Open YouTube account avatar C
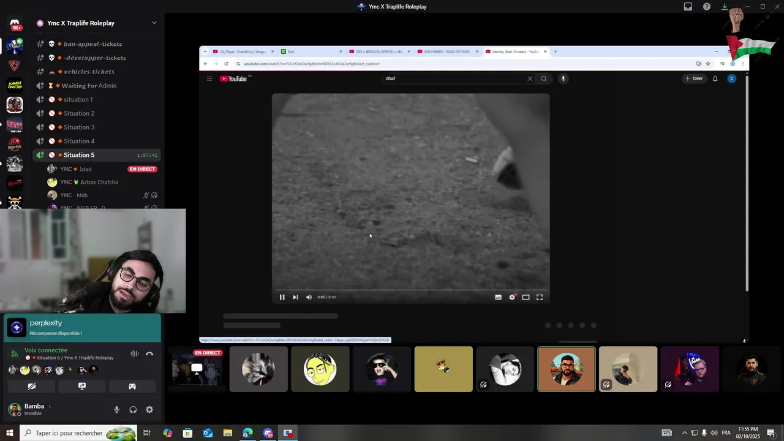Screen dimensions: 784x441 point(731,78)
